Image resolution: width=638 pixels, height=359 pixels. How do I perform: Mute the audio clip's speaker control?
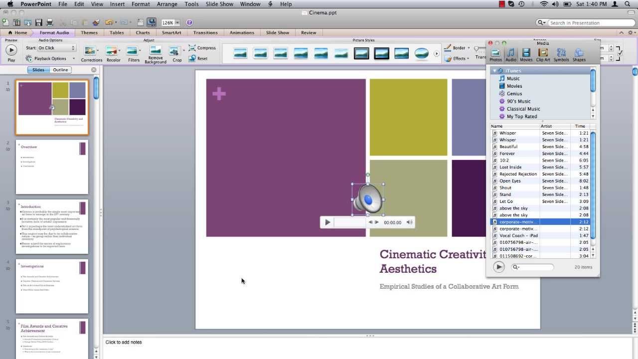click(x=409, y=222)
